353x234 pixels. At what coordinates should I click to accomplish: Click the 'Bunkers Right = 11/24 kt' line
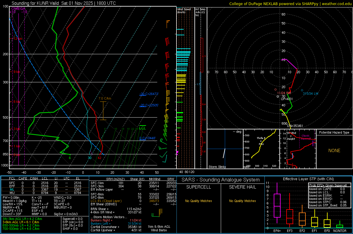pyautogui.click(x=116, y=220)
